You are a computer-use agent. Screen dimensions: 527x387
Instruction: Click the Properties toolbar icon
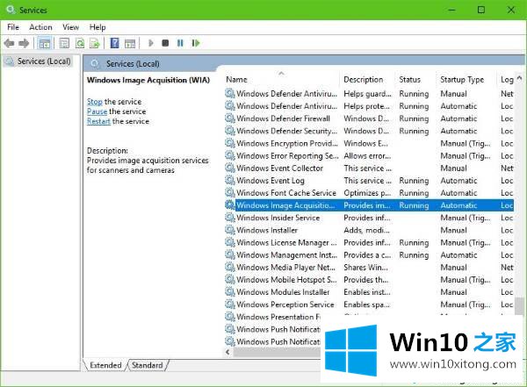tap(64, 43)
